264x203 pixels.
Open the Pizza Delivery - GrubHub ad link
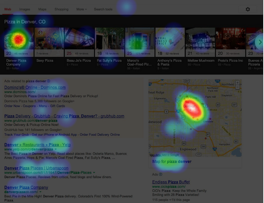64,116
